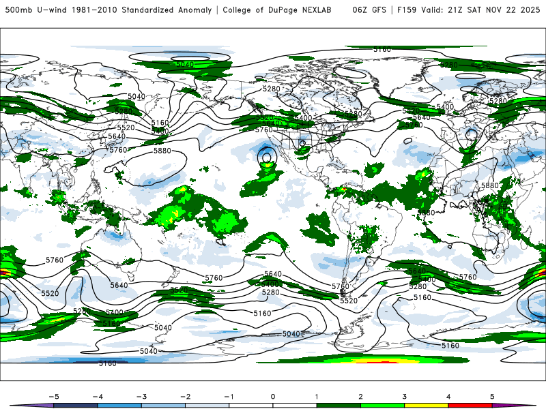The width and height of the screenshot is (546, 409).
Task: Click the '5160' contour label along the map's bottom edge
Action: point(108,363)
